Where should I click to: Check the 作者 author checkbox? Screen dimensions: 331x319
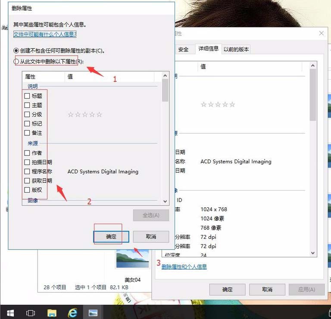(x=27, y=153)
